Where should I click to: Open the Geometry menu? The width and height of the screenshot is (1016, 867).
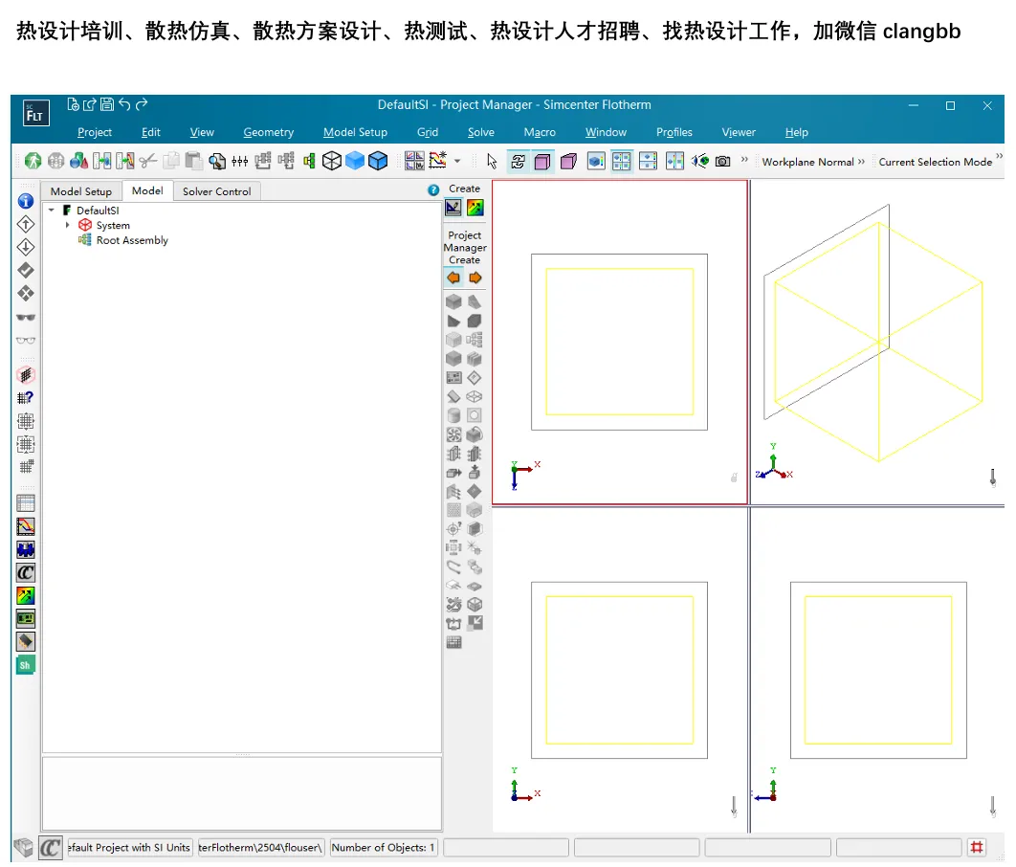coord(268,132)
